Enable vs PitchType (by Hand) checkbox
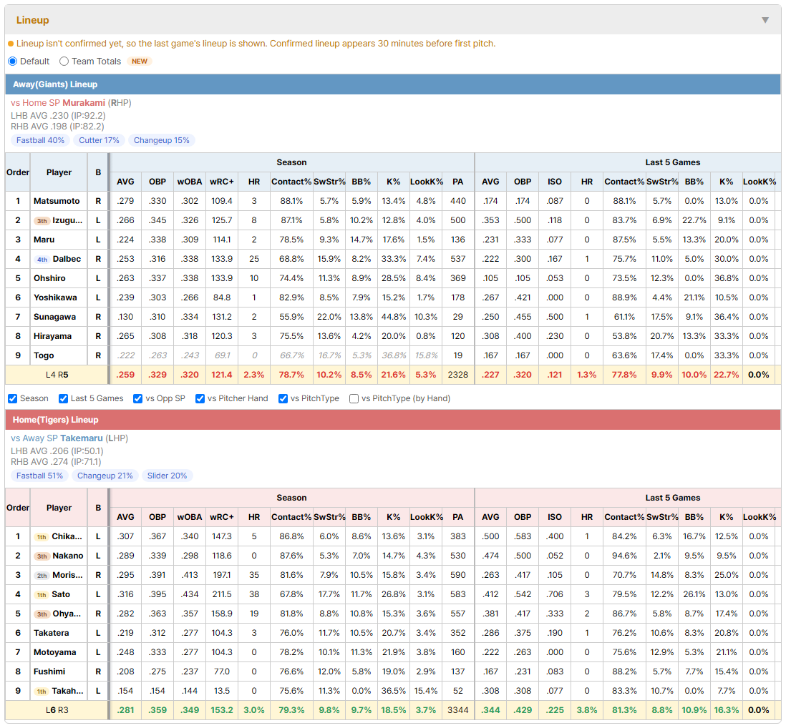 354,398
